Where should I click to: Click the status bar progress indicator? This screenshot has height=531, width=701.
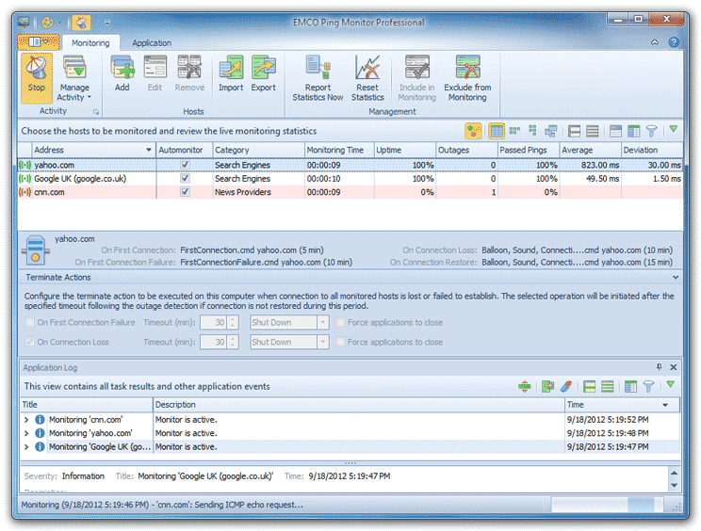[607, 505]
